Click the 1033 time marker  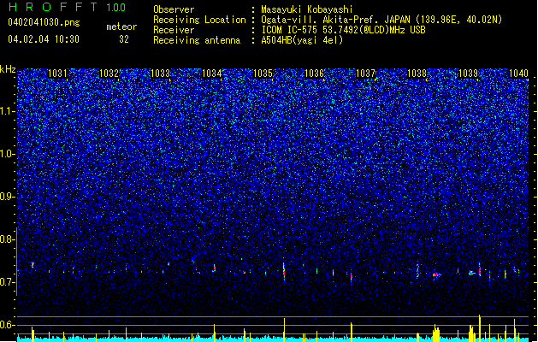click(160, 73)
